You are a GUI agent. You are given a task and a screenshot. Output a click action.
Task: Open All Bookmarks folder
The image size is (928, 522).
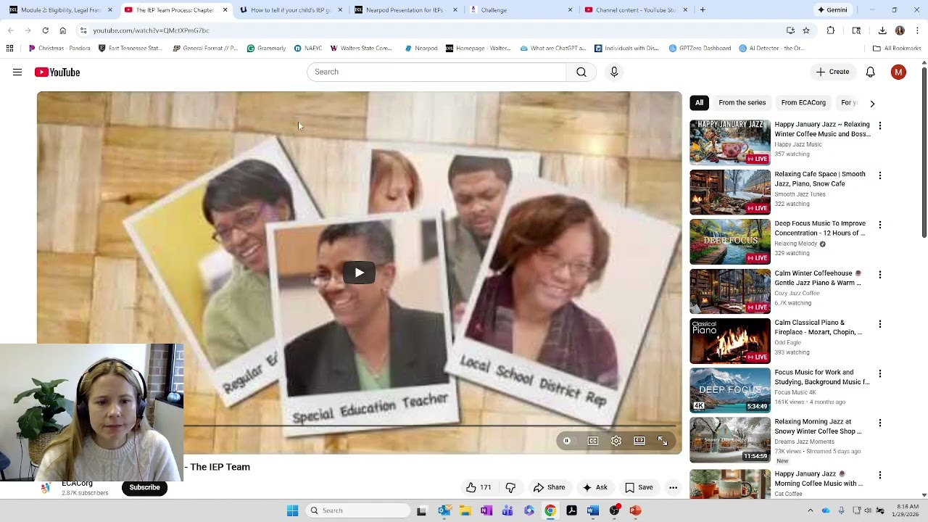coord(897,49)
